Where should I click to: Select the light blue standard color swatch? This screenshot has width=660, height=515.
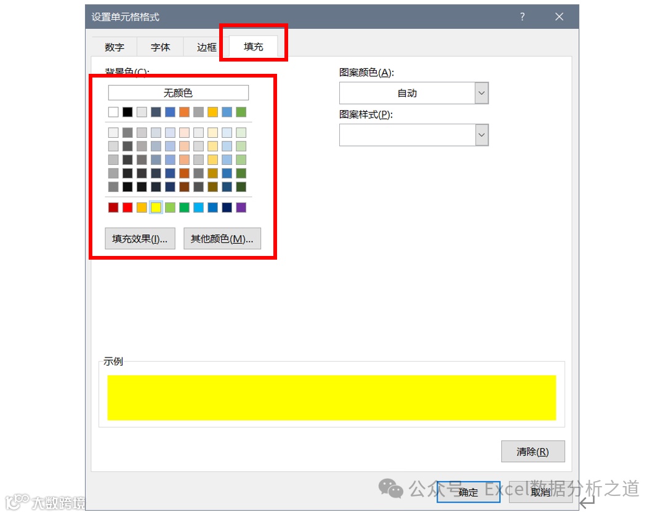click(x=198, y=207)
